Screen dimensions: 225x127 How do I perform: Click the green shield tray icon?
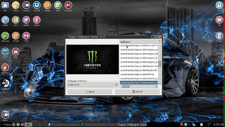(186, 125)
